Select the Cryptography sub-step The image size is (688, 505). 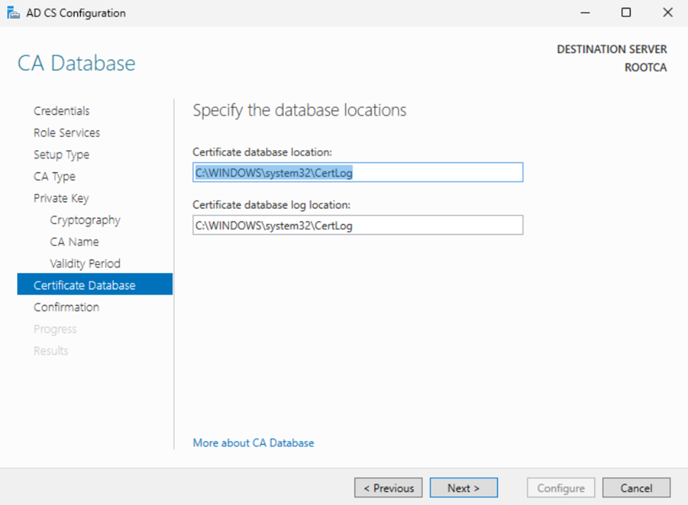(x=85, y=220)
